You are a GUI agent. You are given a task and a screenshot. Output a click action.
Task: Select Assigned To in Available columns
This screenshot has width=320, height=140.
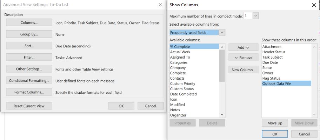[x=194, y=57]
